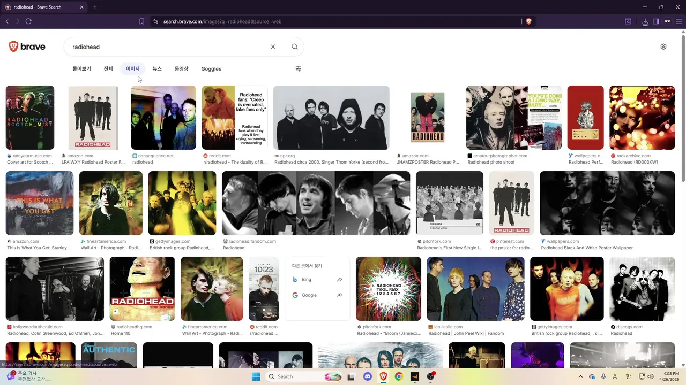The image size is (686, 385).
Task: Toggle Korean IME language indicator
Action: pos(628,376)
